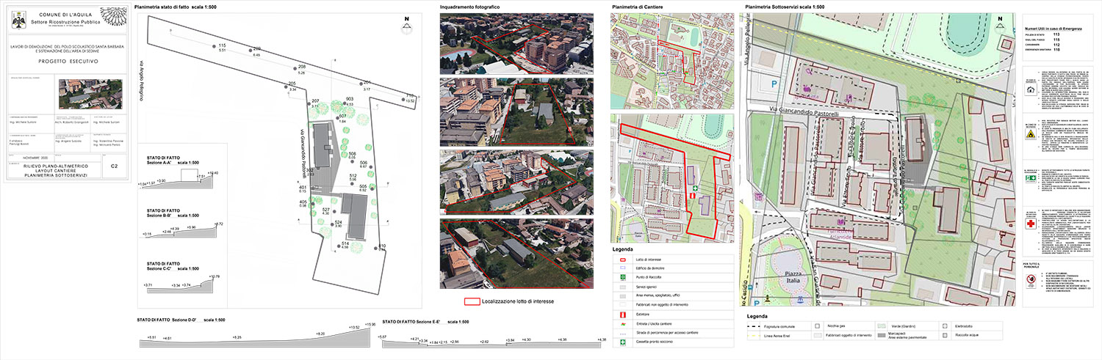Open the second aerial photo in Inquadramento fotografico
The height and width of the screenshot is (360, 1102).
[516, 112]
